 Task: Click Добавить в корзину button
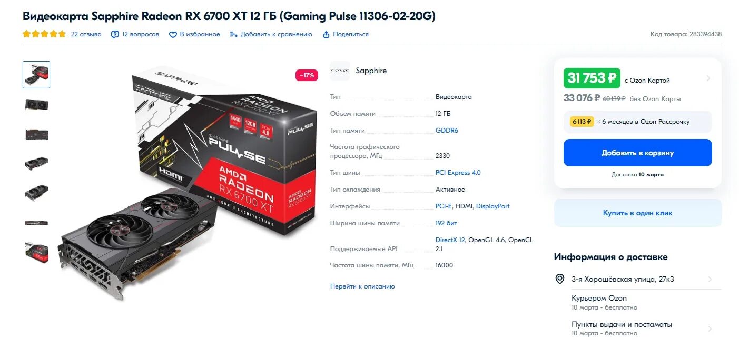pos(637,153)
